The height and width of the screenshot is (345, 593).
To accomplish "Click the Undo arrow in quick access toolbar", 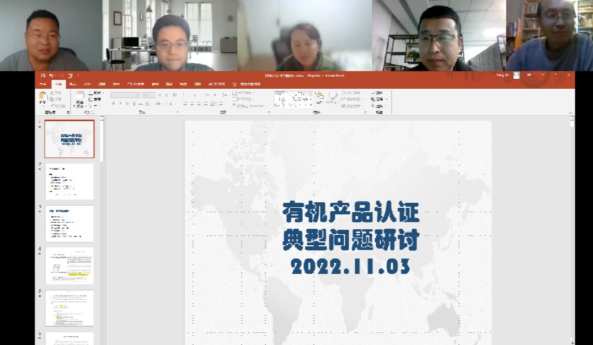I will 52,75.
